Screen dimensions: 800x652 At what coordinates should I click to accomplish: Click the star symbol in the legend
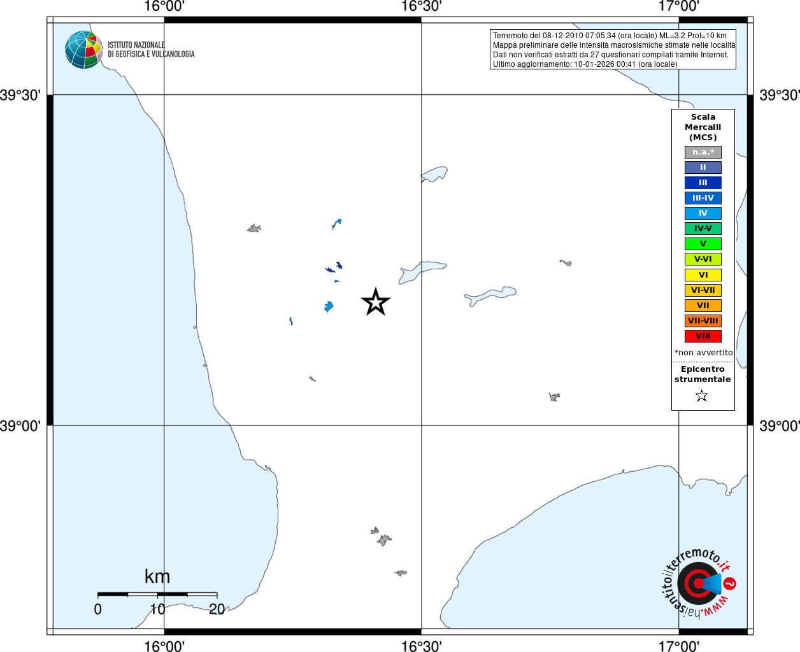[702, 396]
